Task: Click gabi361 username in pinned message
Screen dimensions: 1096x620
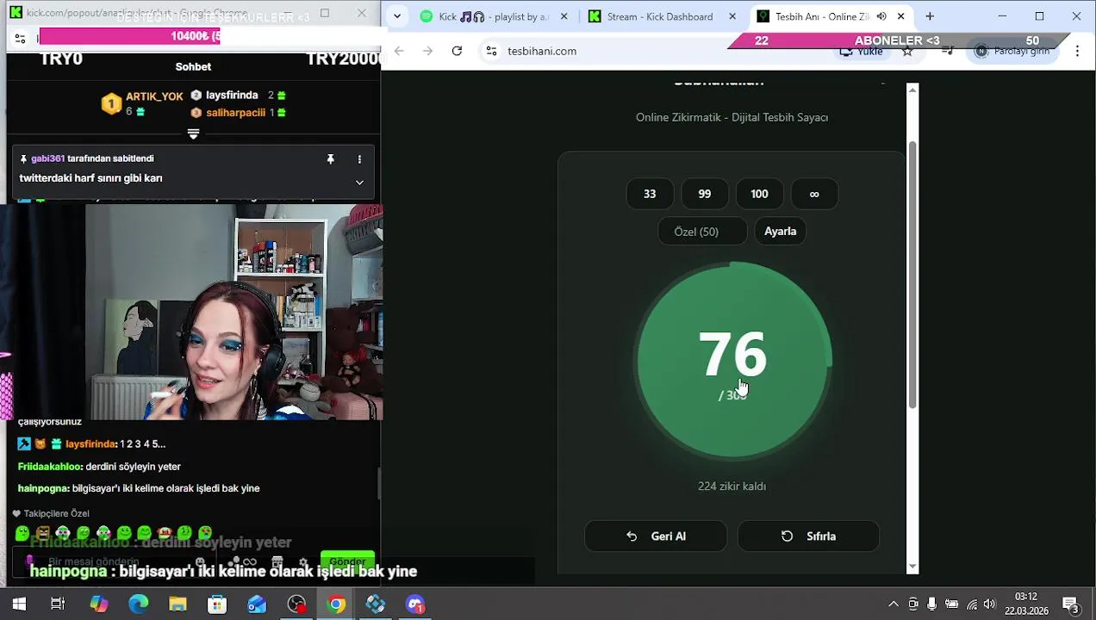Action: coord(47,158)
